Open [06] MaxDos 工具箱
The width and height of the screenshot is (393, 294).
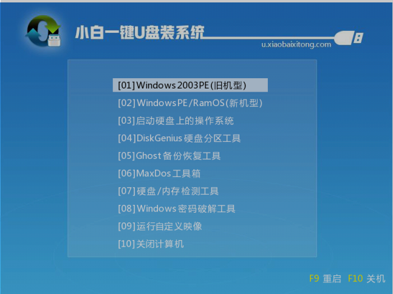click(159, 173)
